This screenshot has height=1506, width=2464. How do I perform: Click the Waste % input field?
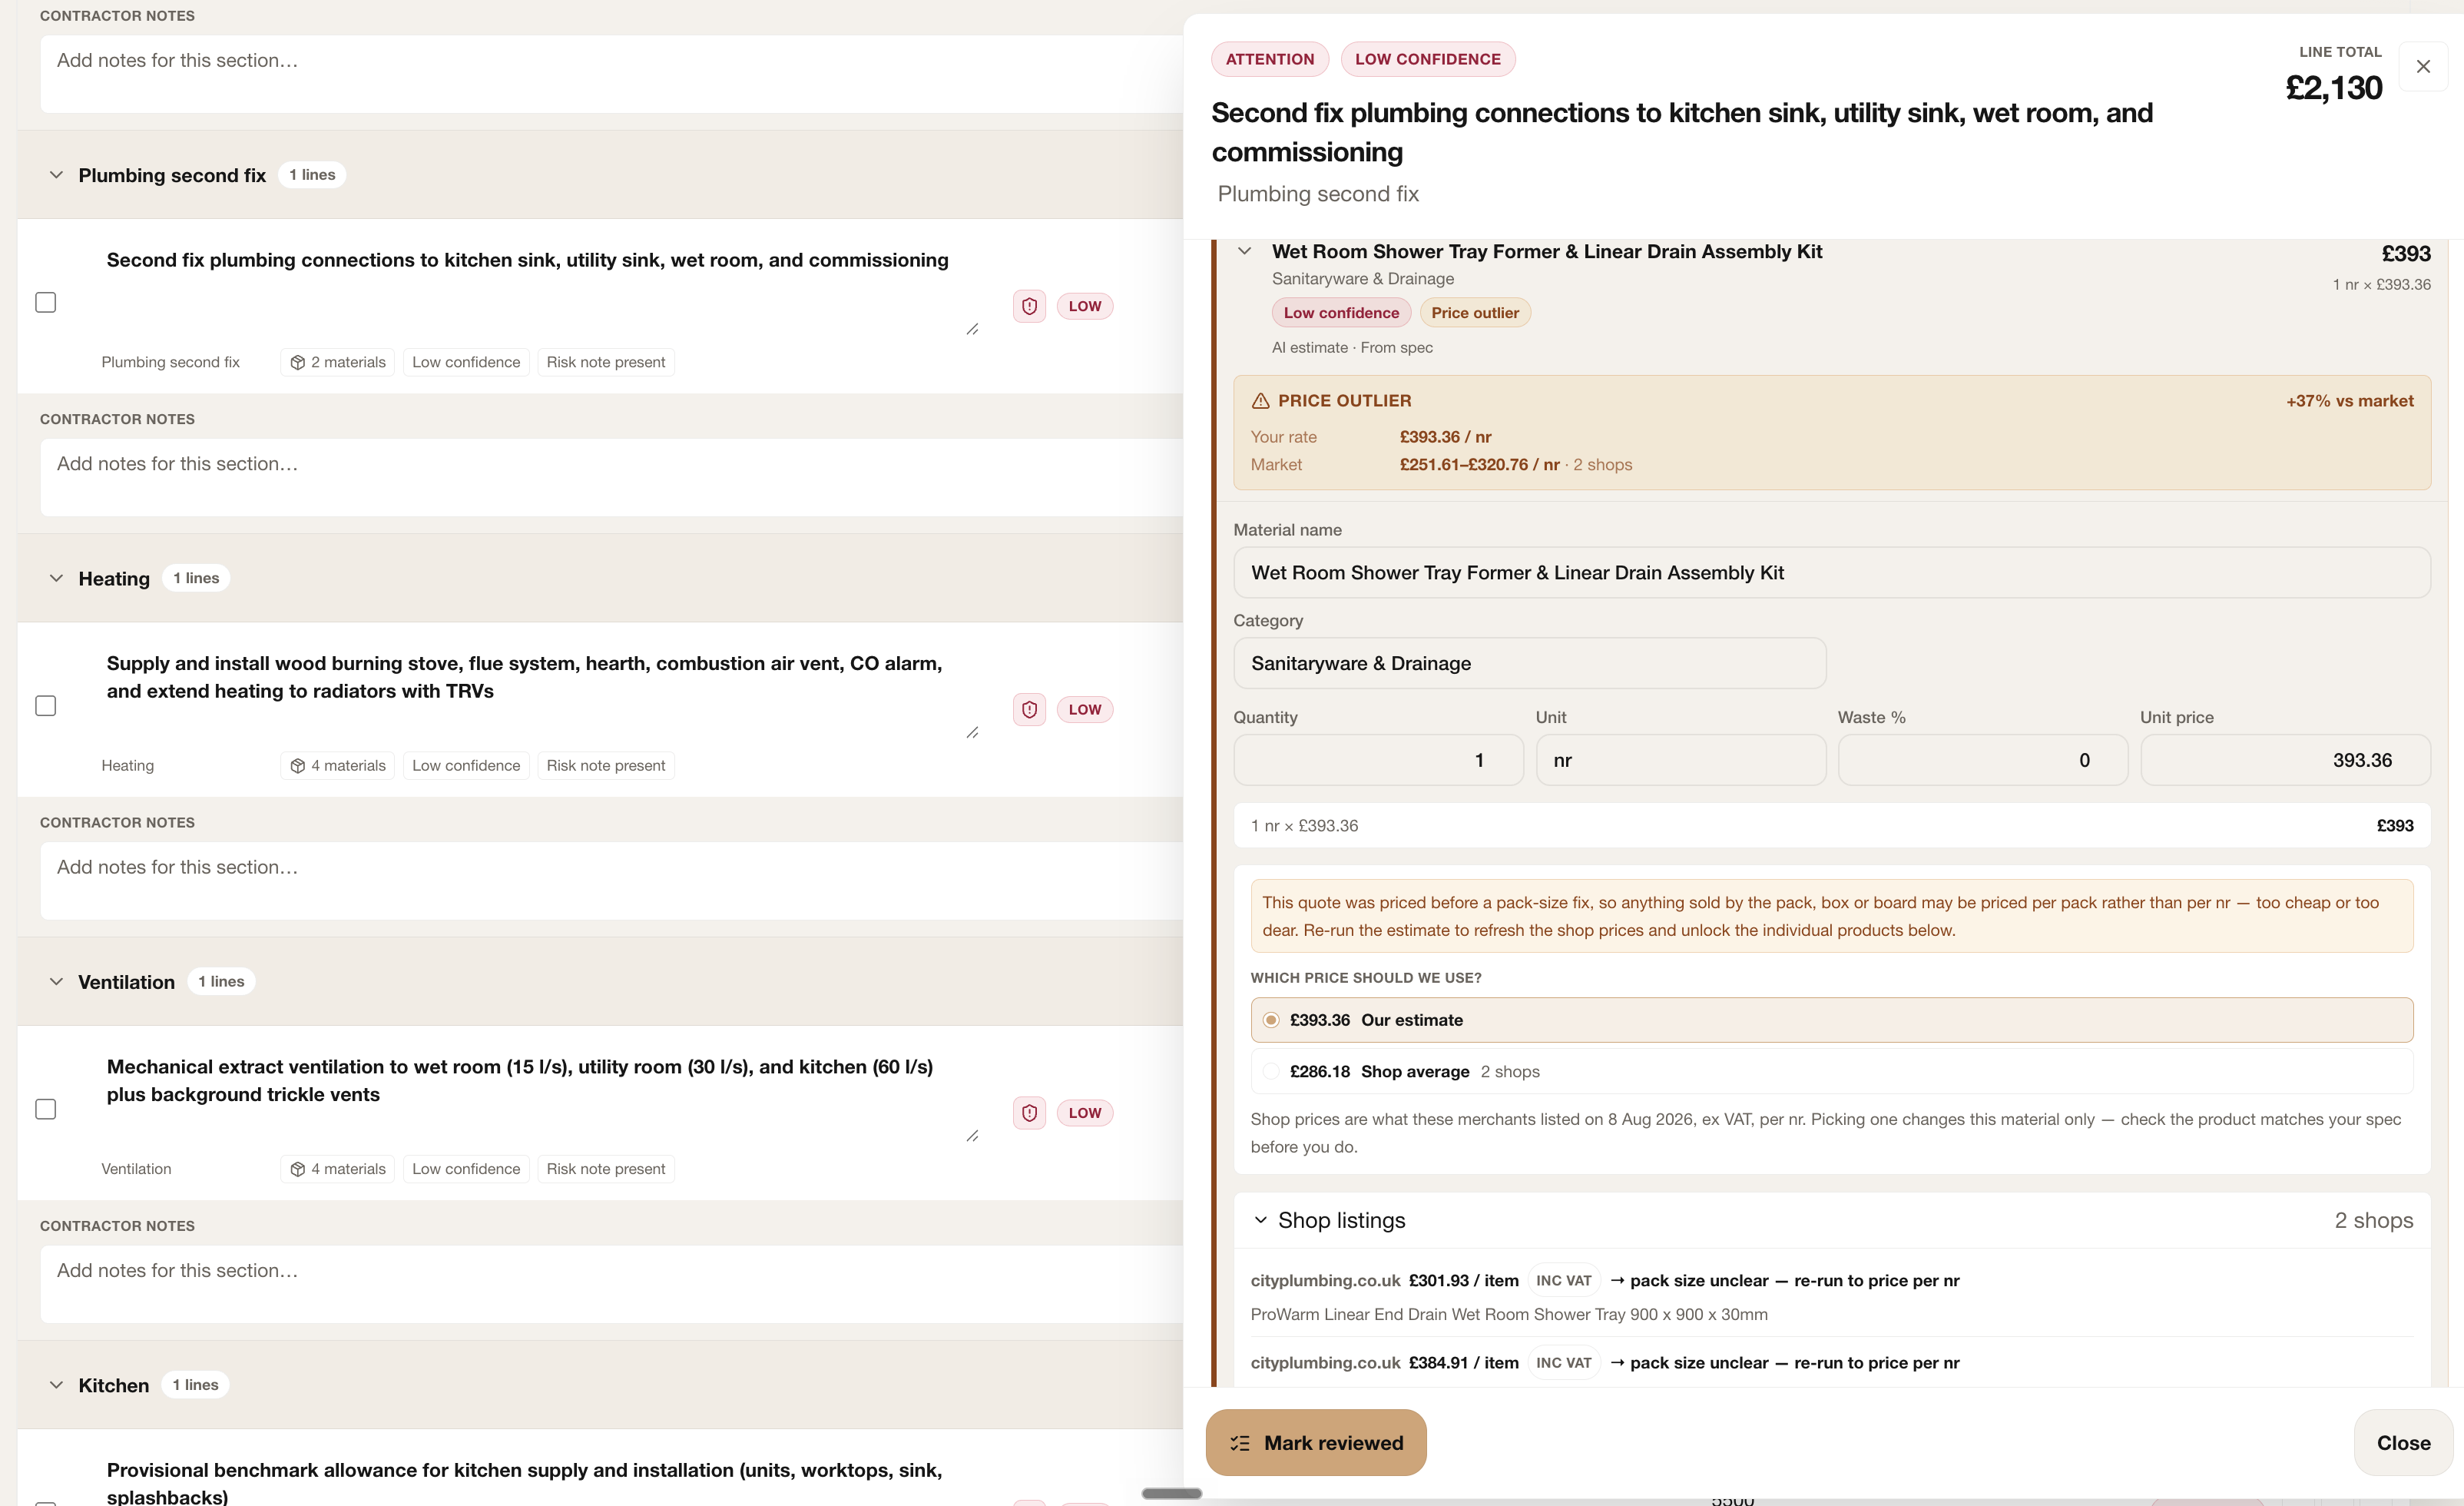coord(1982,761)
